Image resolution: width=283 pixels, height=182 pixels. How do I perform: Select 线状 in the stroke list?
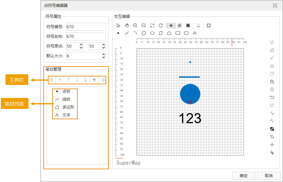66,99
